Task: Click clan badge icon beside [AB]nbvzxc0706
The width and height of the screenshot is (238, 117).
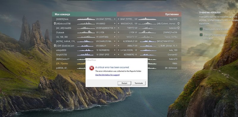Action: 55,23
